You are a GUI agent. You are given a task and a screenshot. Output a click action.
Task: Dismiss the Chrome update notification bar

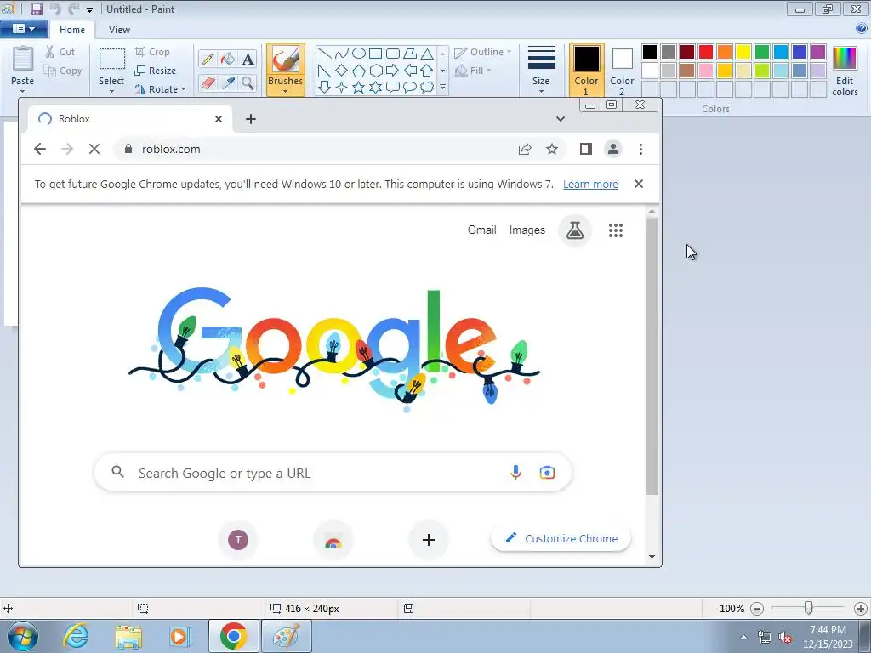click(x=639, y=184)
